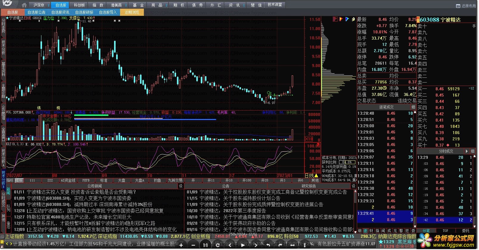
Task: Expand the 商品 dropdown marker
Action: [166, 5]
